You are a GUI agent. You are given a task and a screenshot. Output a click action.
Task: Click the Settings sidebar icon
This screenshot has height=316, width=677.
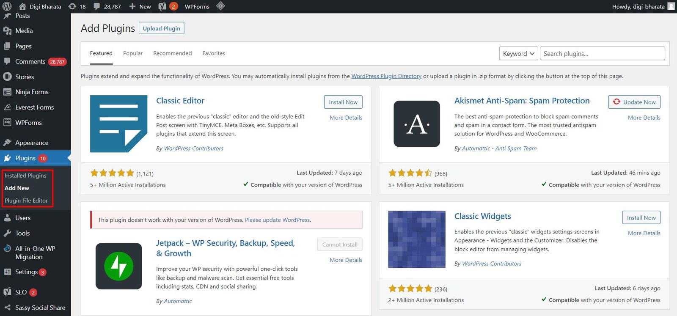coord(7,272)
